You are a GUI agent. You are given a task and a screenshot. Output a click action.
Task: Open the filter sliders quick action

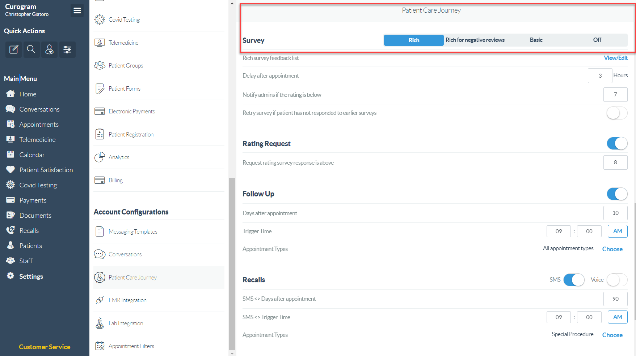67,49
